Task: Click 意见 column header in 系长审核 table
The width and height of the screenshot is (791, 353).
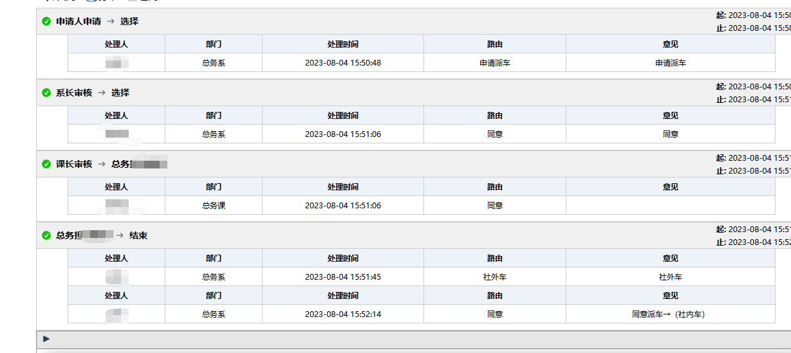Action: coord(670,116)
